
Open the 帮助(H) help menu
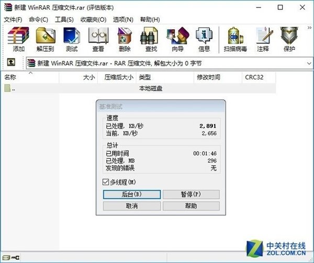point(150,19)
